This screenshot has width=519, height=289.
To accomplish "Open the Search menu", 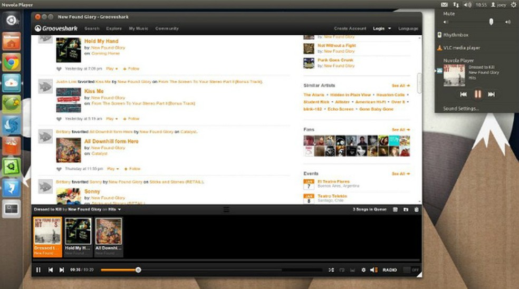I will coord(92,28).
